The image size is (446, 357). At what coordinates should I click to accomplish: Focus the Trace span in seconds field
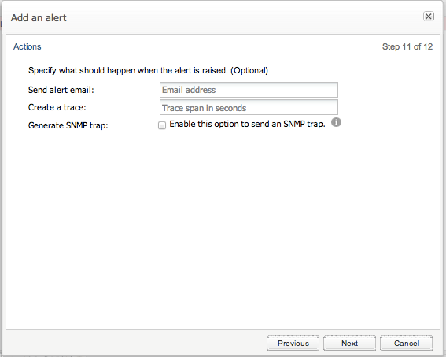coord(249,107)
